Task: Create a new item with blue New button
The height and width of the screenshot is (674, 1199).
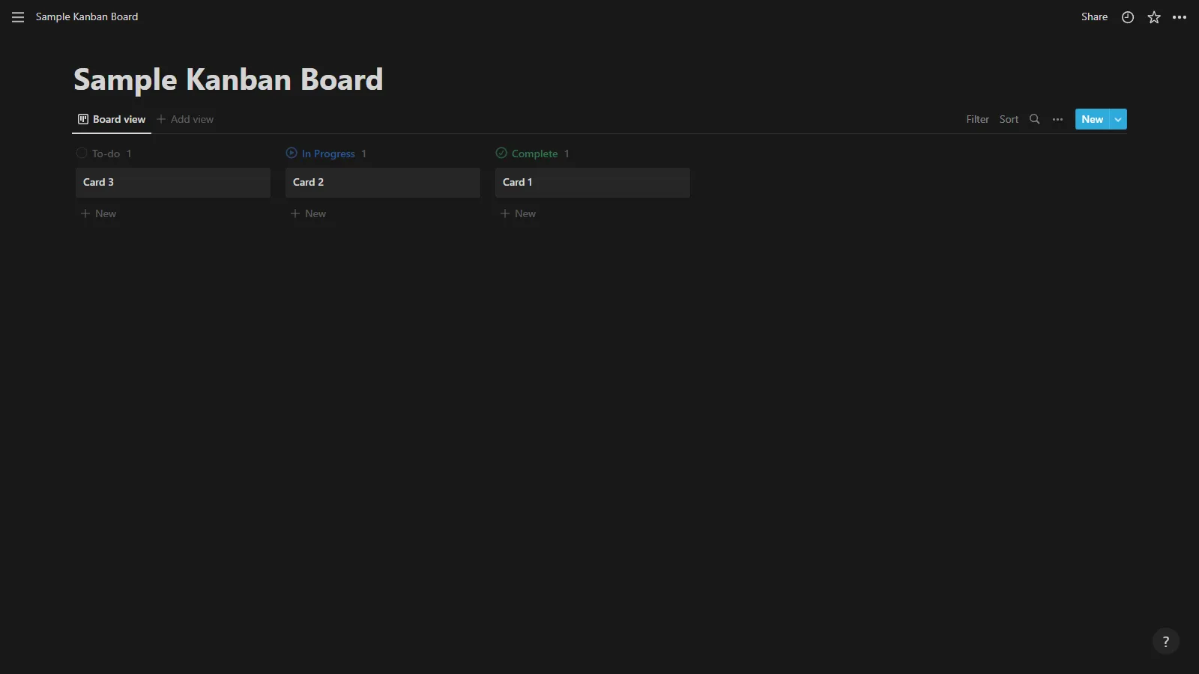Action: point(1093,119)
